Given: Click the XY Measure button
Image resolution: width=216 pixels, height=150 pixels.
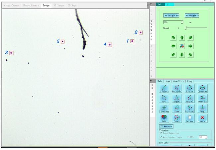Looking at the screenshot, I should 166,126.
